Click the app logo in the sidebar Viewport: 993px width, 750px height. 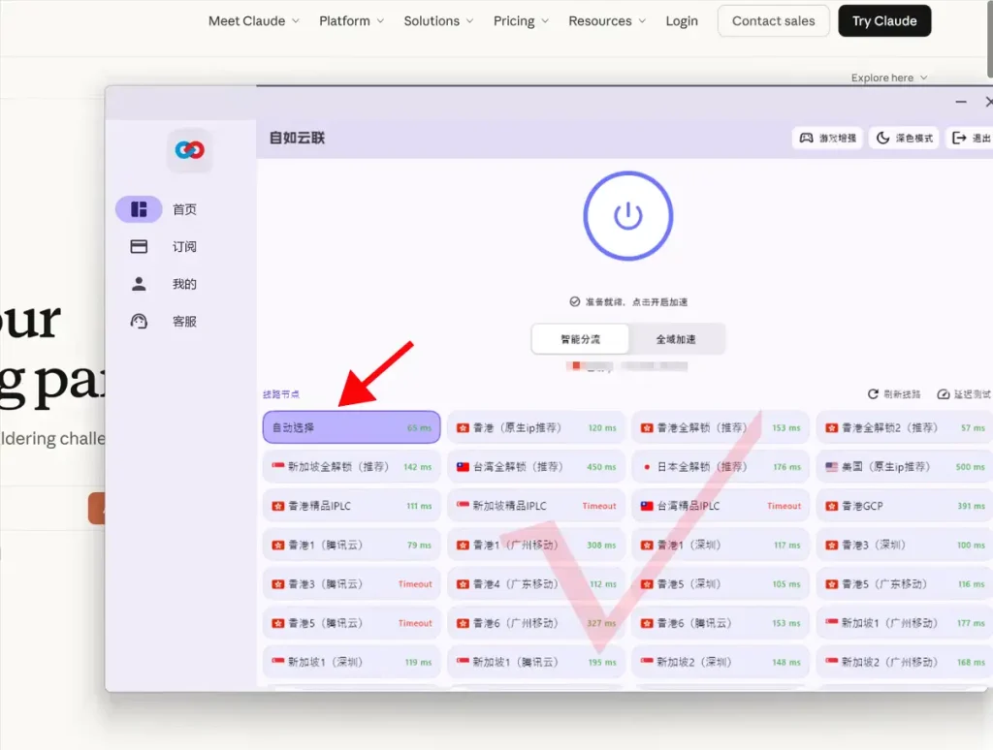pos(189,150)
